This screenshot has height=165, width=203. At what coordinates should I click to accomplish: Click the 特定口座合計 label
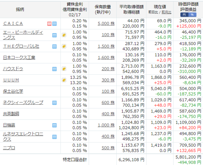75,160
